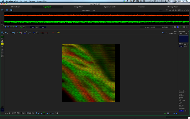Click the trumpet instrument icon

[x=58, y=32]
